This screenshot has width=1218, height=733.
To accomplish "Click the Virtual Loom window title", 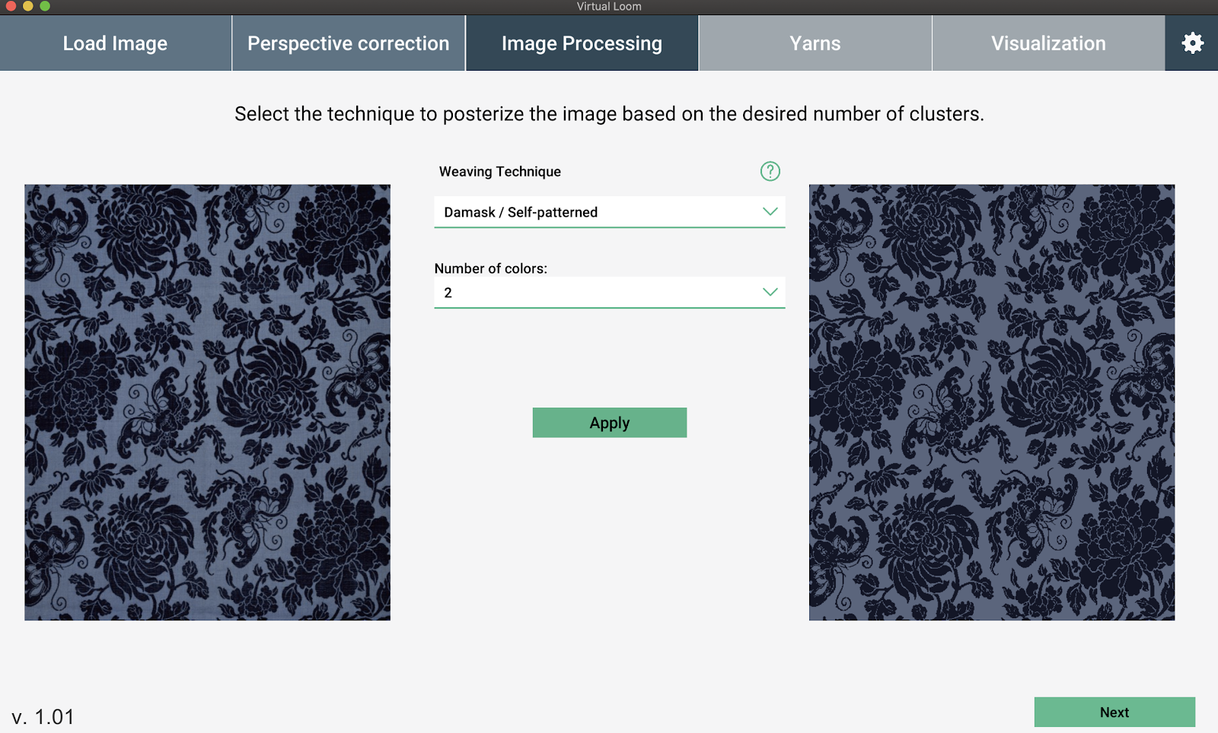I will click(609, 6).
